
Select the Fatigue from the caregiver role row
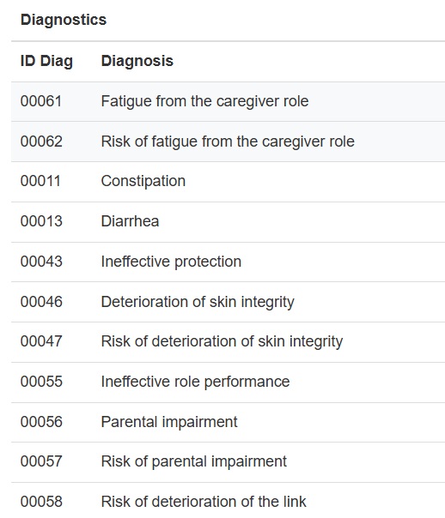coord(228,101)
